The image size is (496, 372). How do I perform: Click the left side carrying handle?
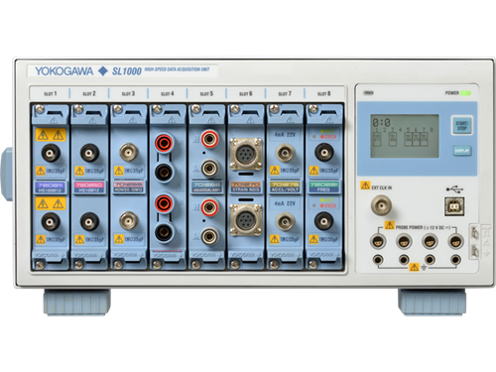(7, 175)
